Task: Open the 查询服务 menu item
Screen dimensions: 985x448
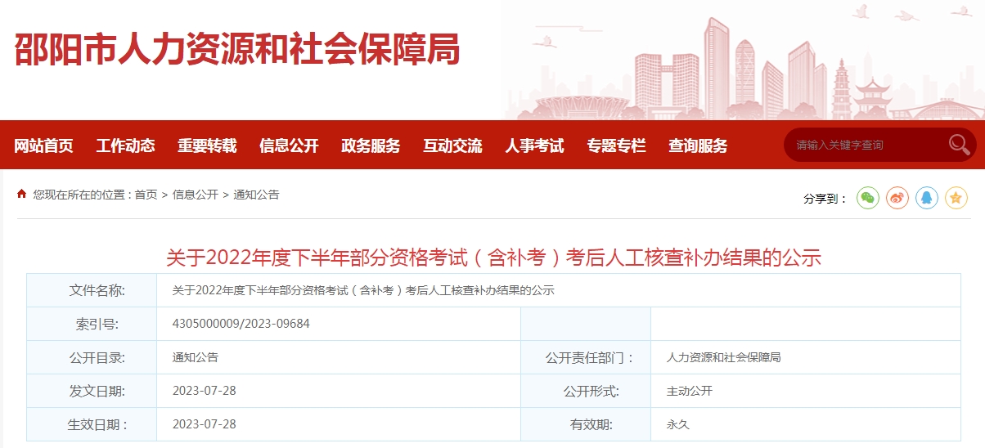Action: [698, 146]
